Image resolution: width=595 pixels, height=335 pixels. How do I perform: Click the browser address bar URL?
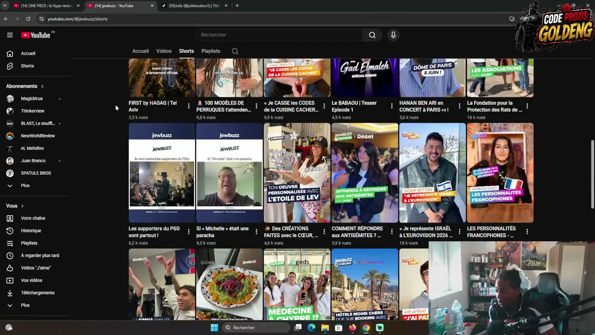point(78,19)
